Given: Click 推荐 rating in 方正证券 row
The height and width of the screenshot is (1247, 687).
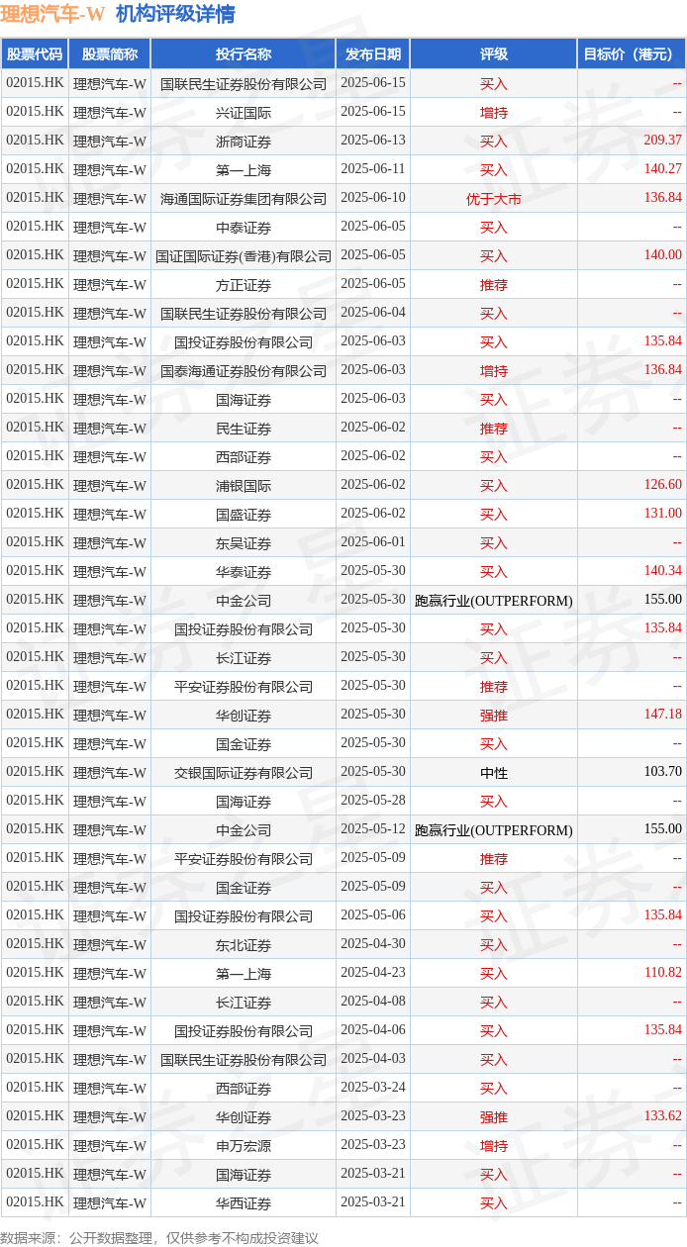Looking at the screenshot, I should [x=494, y=285].
